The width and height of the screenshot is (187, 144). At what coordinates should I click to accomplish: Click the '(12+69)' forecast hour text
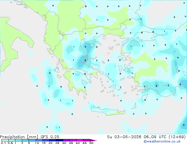pyautogui.click(x=177, y=137)
